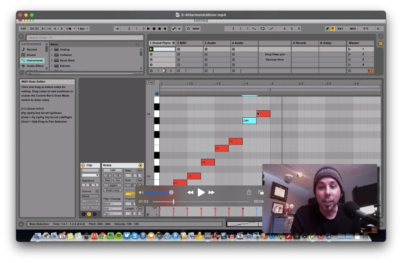Screen dimensions: 402x263
Task: Toggle the Computer MIDI Keyboard button
Action: point(333,29)
